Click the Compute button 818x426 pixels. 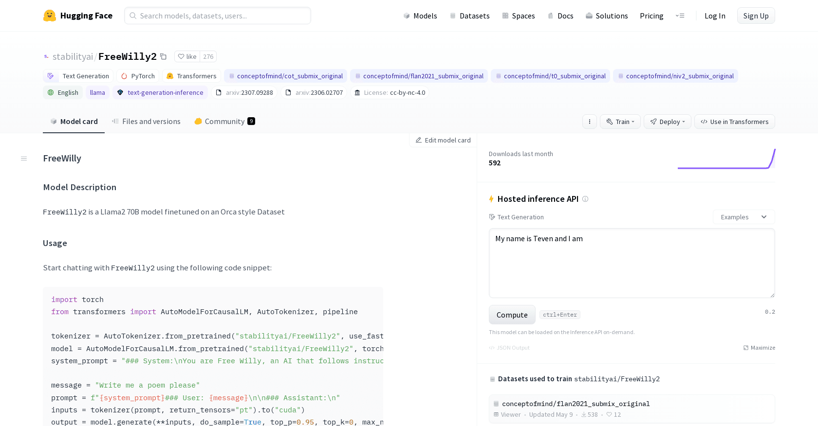point(512,315)
